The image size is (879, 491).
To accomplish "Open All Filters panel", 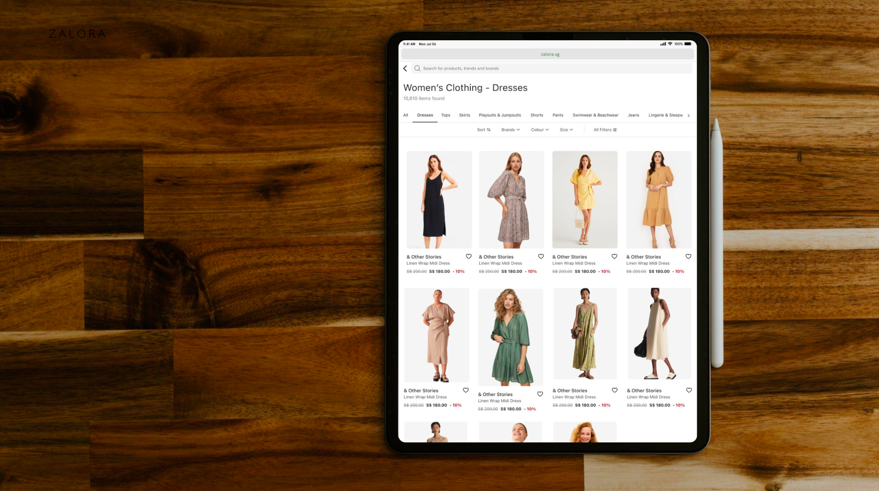I will pos(605,130).
